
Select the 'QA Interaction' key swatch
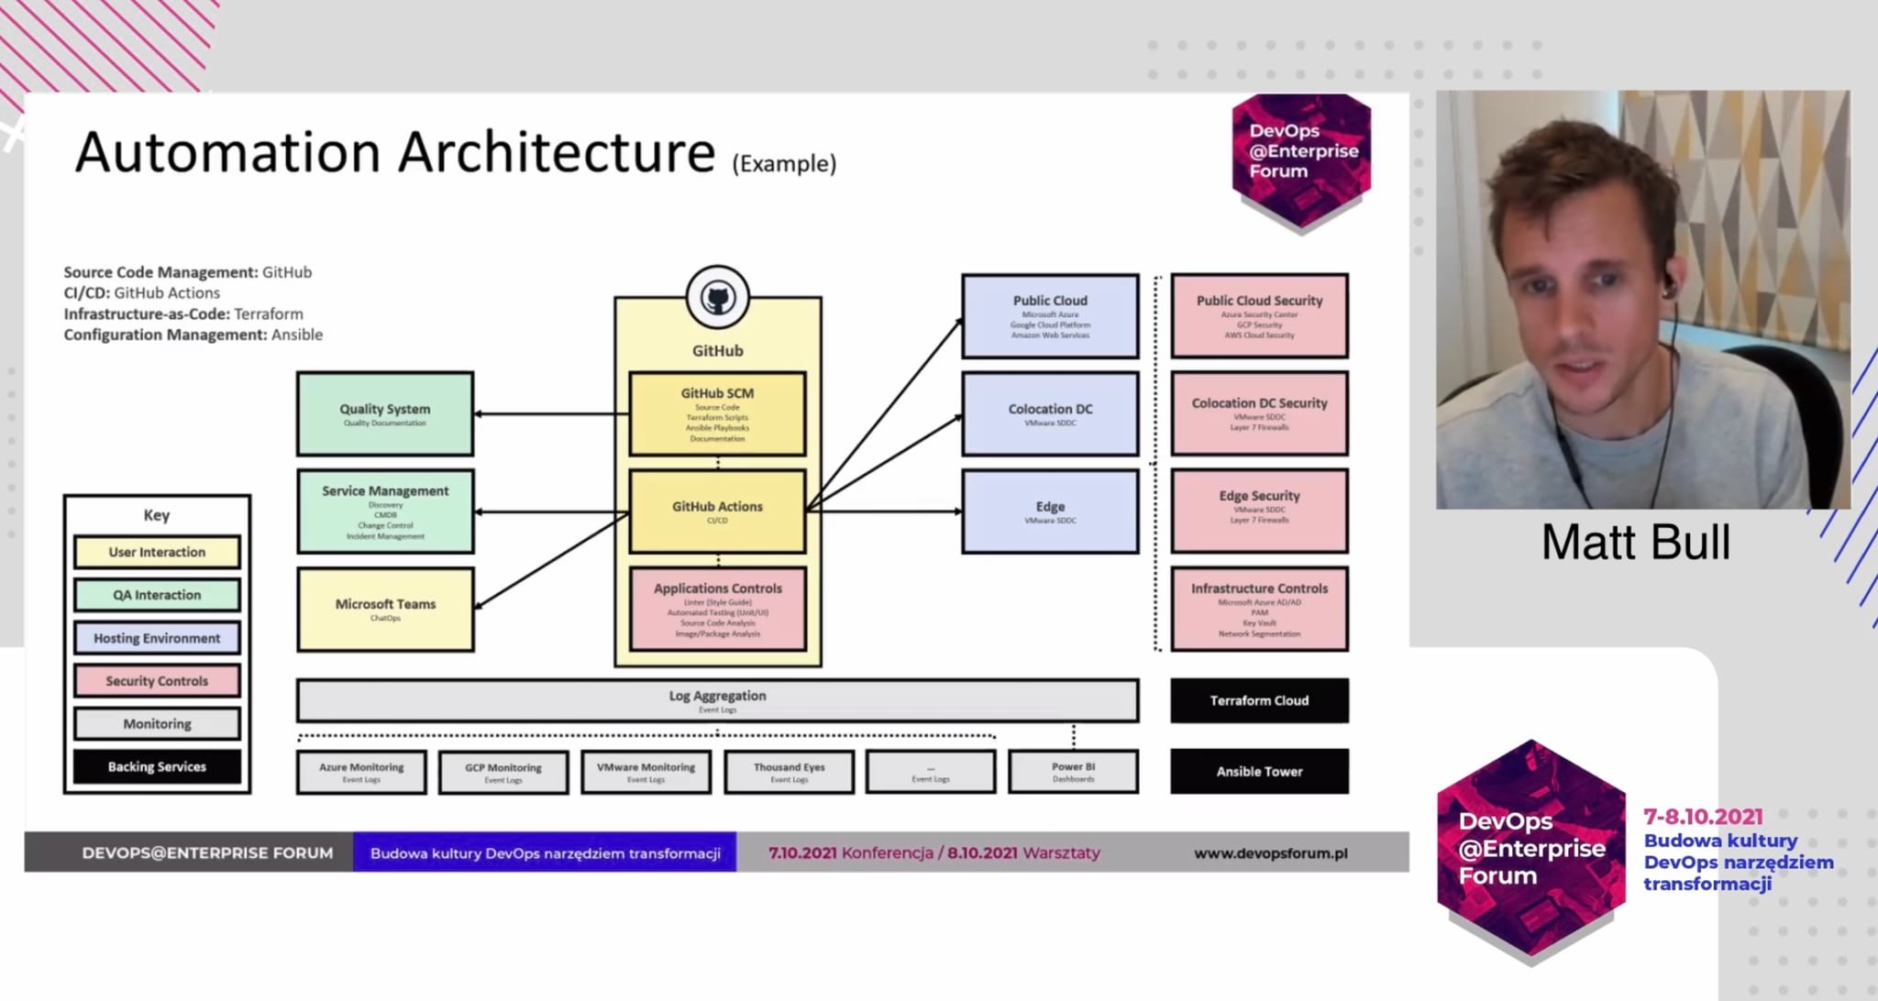[x=157, y=595]
